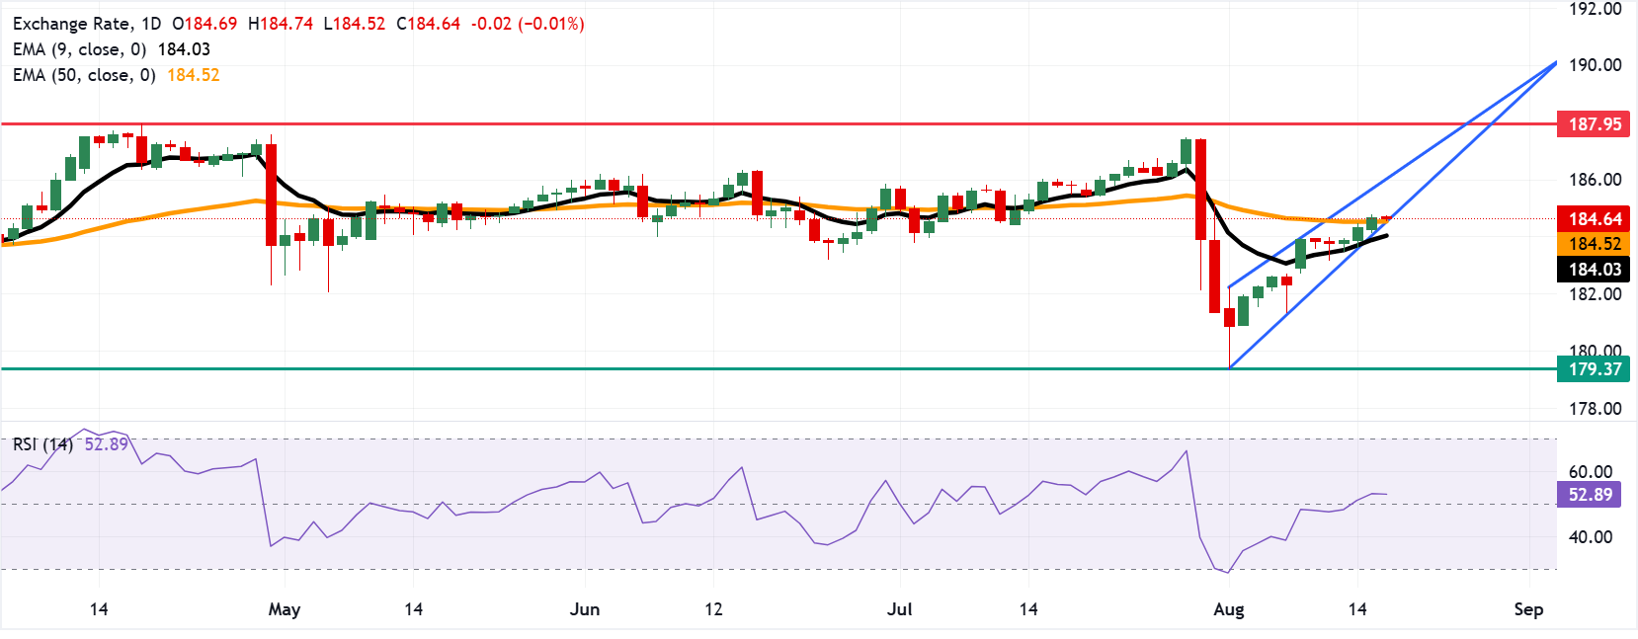Image resolution: width=1638 pixels, height=639 pixels.
Task: Click the open value O184.69
Action: (x=205, y=24)
